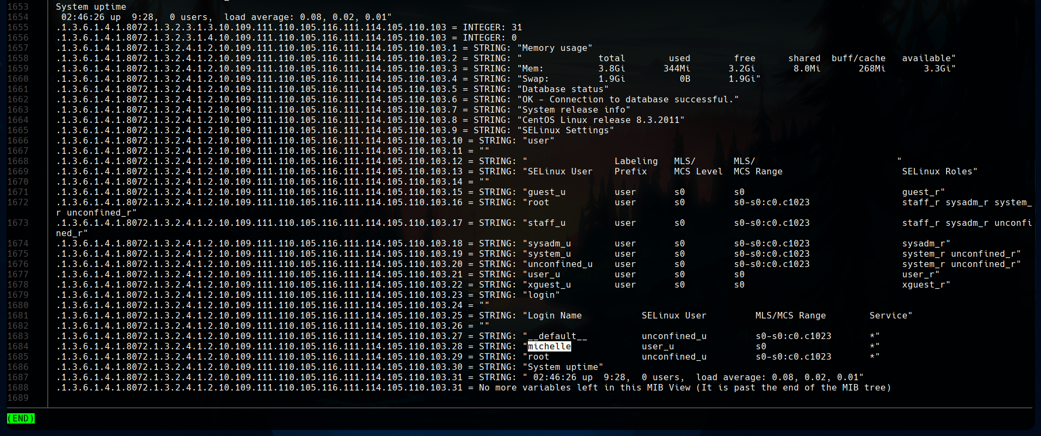Click the highlighted michelle login name
Viewport: 1041px width, 436px height.
[x=549, y=347]
